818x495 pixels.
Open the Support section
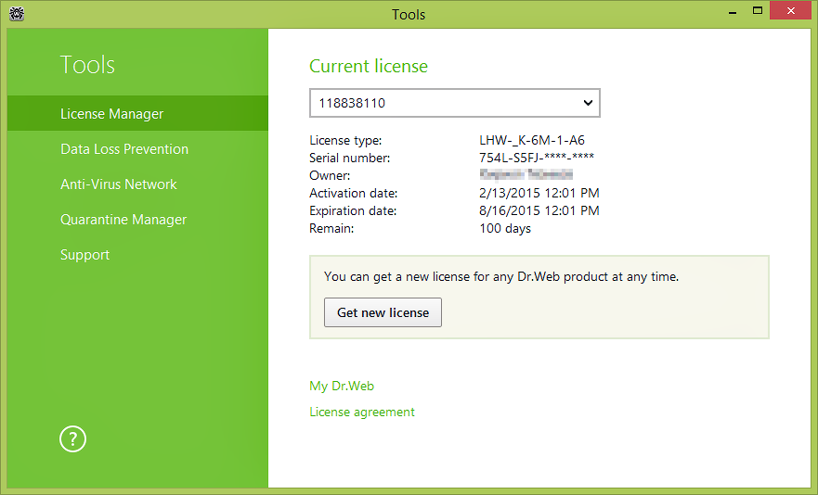point(84,255)
